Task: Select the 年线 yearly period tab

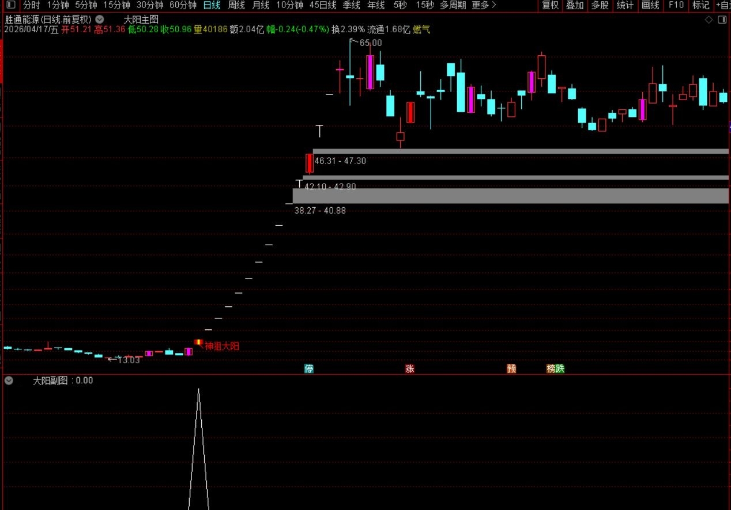Action: [x=376, y=5]
